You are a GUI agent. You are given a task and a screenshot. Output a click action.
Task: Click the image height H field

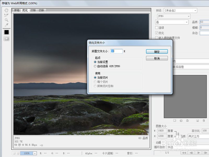(162, 136)
